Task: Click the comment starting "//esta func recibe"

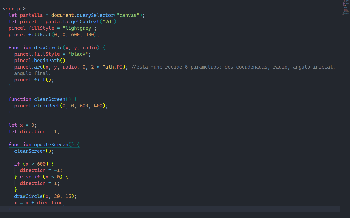Action: (x=234, y=67)
